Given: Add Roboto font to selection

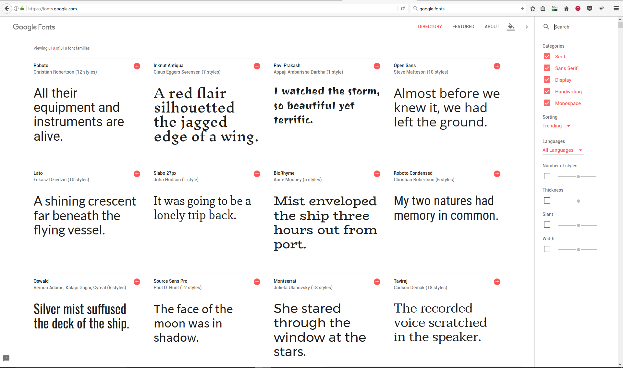Looking at the screenshot, I should coord(137,66).
